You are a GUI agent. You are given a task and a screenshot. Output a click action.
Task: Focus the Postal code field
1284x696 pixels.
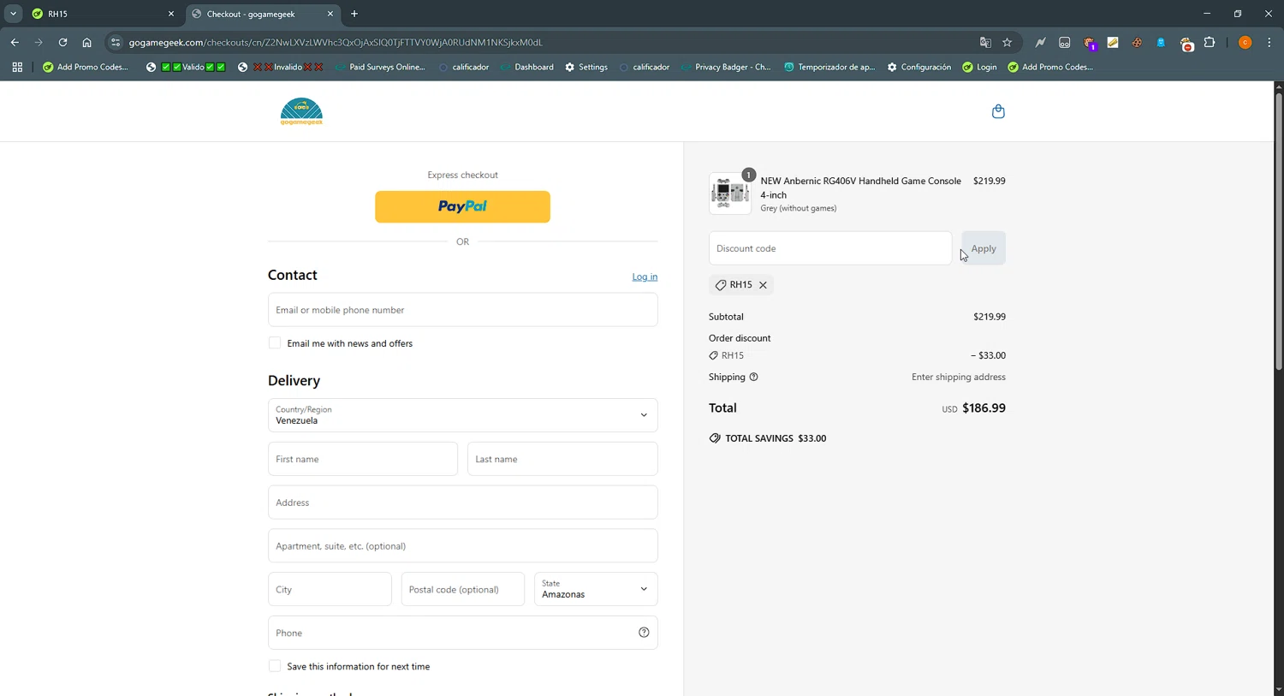462,589
